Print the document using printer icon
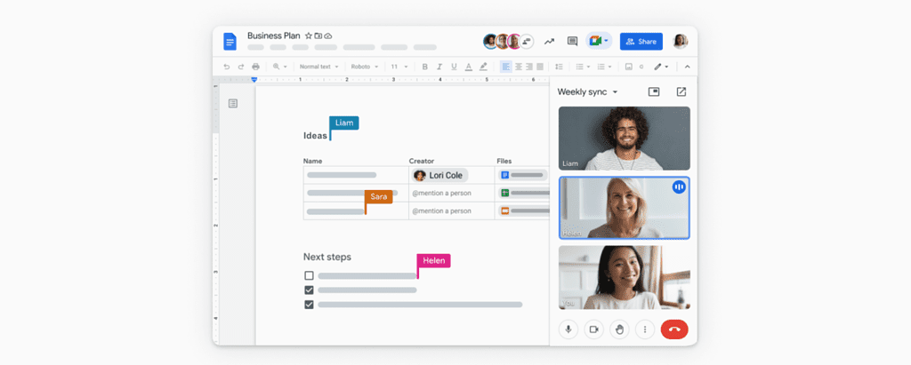This screenshot has width=911, height=365. pos(255,67)
